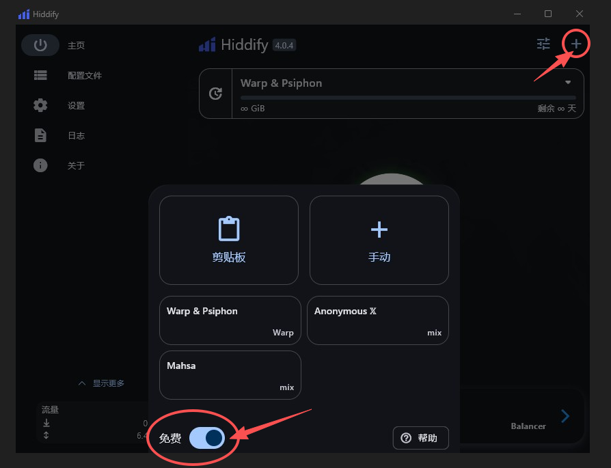Click the profile usage progress bar
The image size is (611, 468).
408,98
